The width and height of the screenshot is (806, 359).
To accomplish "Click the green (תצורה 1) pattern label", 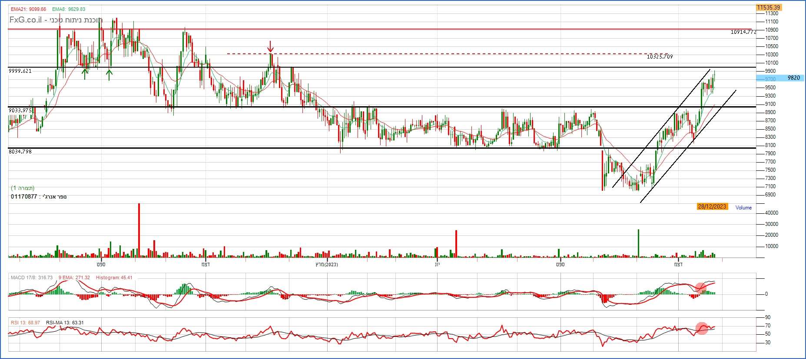I will coord(23,188).
